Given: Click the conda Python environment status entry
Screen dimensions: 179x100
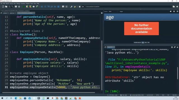Looking at the screenshot, I should pyautogui.click(x=137, y=95).
